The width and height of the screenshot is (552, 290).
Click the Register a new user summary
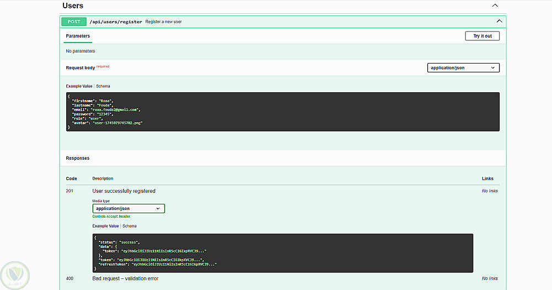163,22
